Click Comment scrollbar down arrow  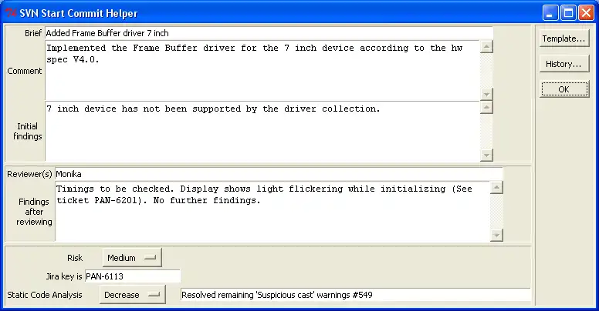tap(486, 94)
